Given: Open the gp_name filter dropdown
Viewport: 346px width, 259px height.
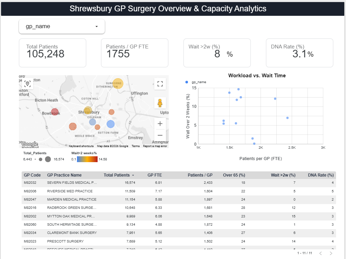Looking at the screenshot, I should click(62, 26).
